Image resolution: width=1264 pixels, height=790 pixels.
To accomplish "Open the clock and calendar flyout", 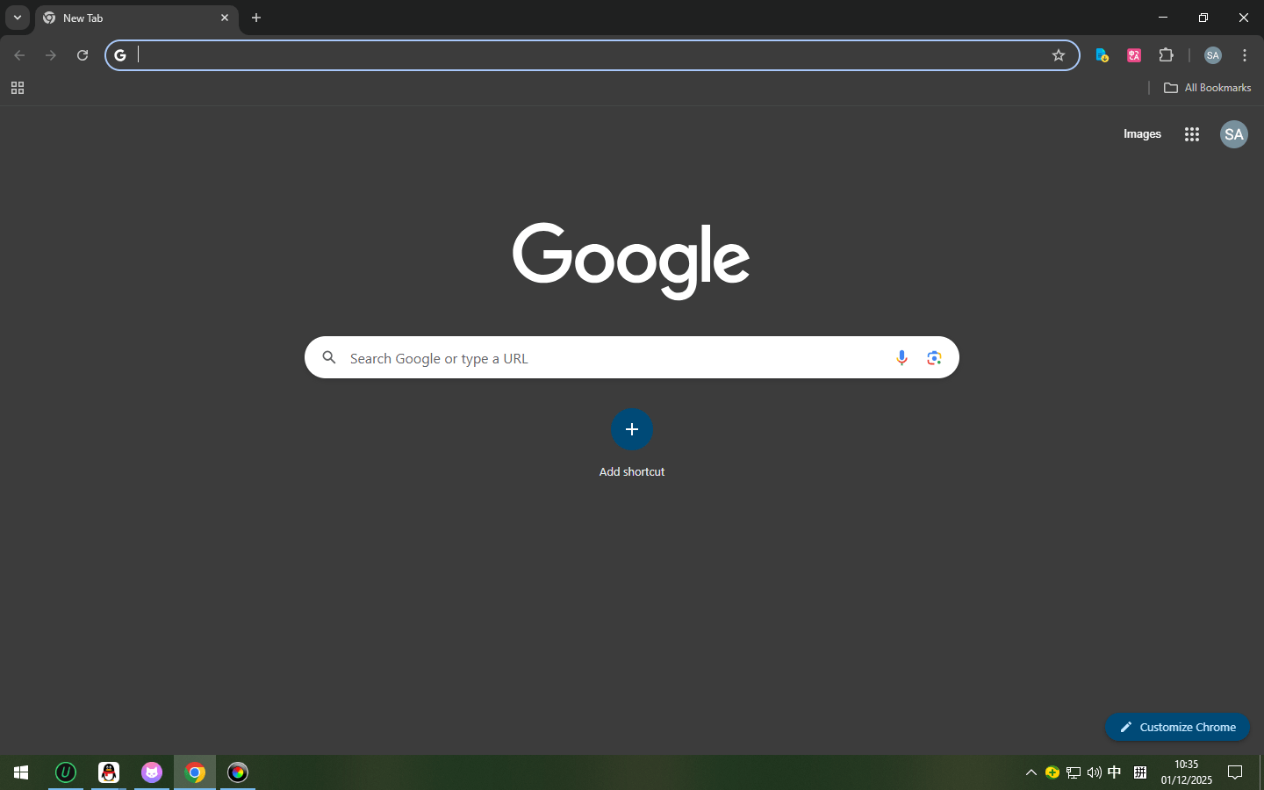I will tap(1187, 772).
